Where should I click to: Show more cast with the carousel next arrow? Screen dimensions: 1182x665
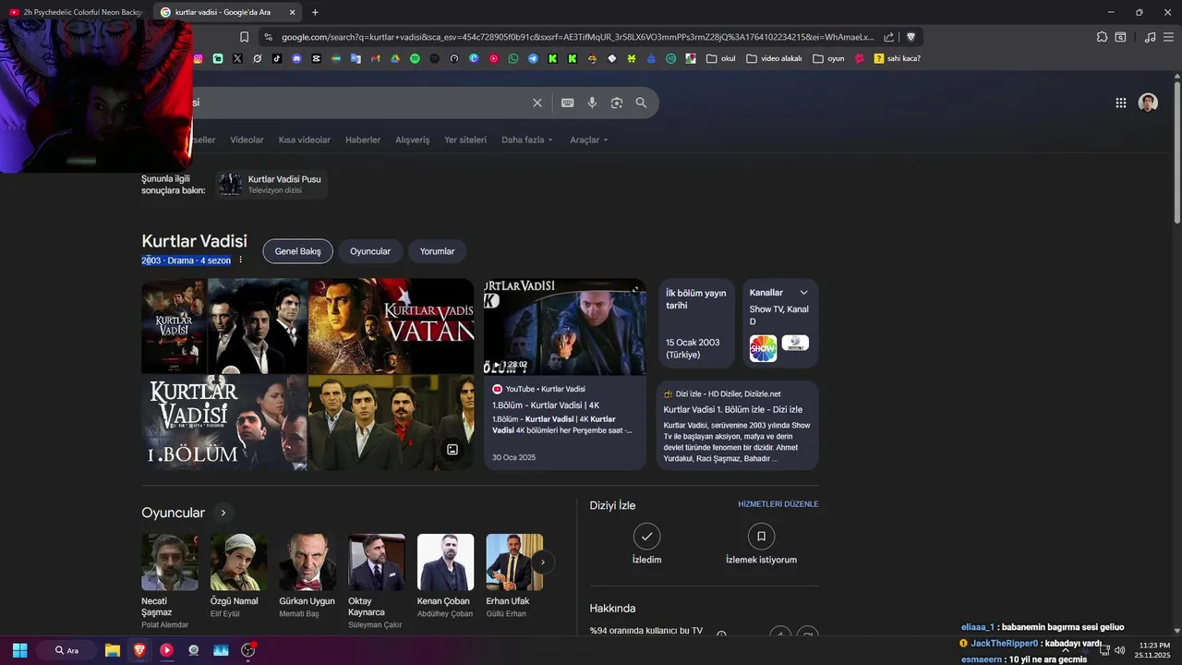coord(543,562)
